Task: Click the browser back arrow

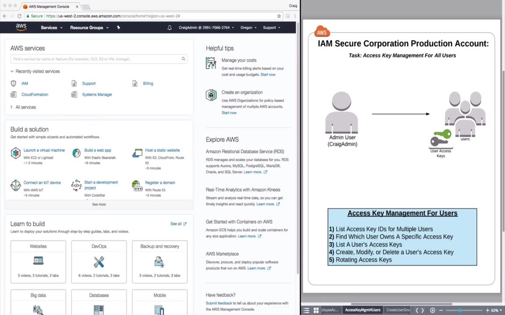Action: pyautogui.click(x=5, y=16)
